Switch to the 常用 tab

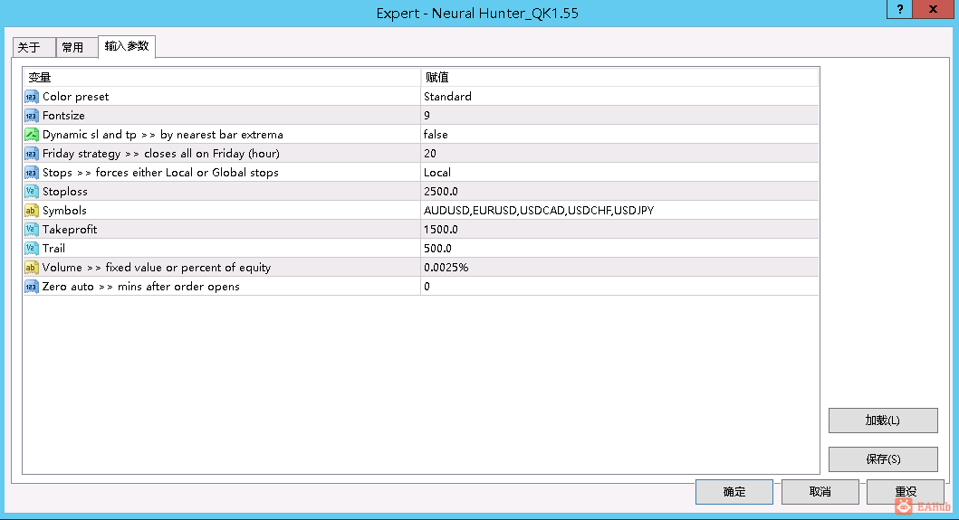76,47
